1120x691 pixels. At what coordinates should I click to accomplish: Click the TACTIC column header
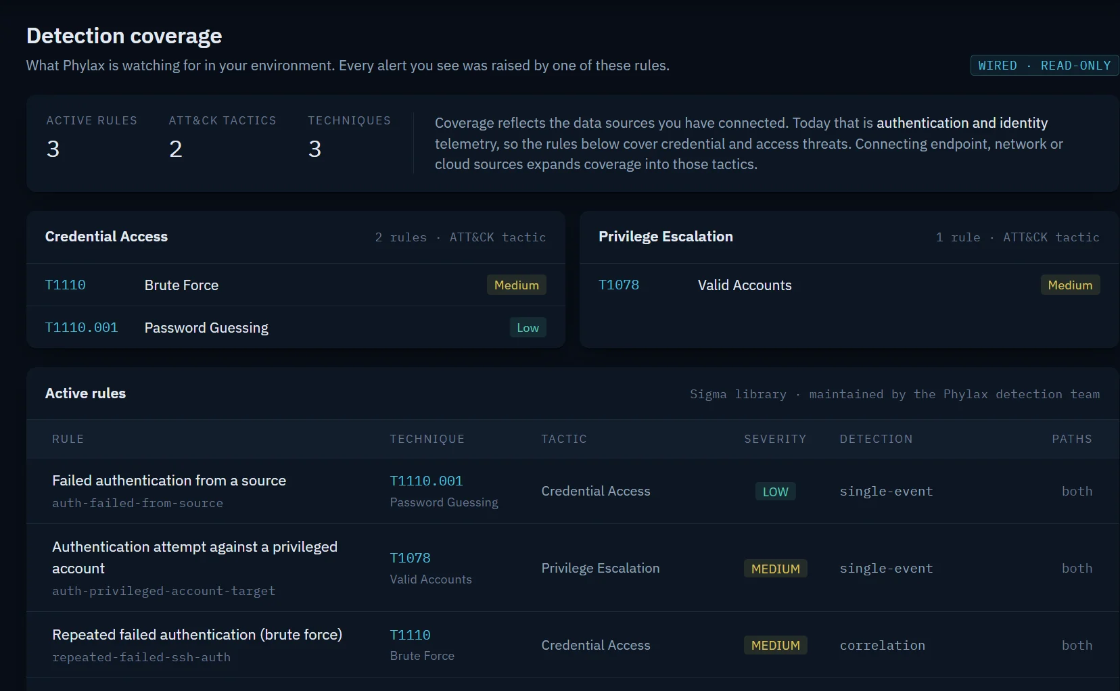point(564,439)
